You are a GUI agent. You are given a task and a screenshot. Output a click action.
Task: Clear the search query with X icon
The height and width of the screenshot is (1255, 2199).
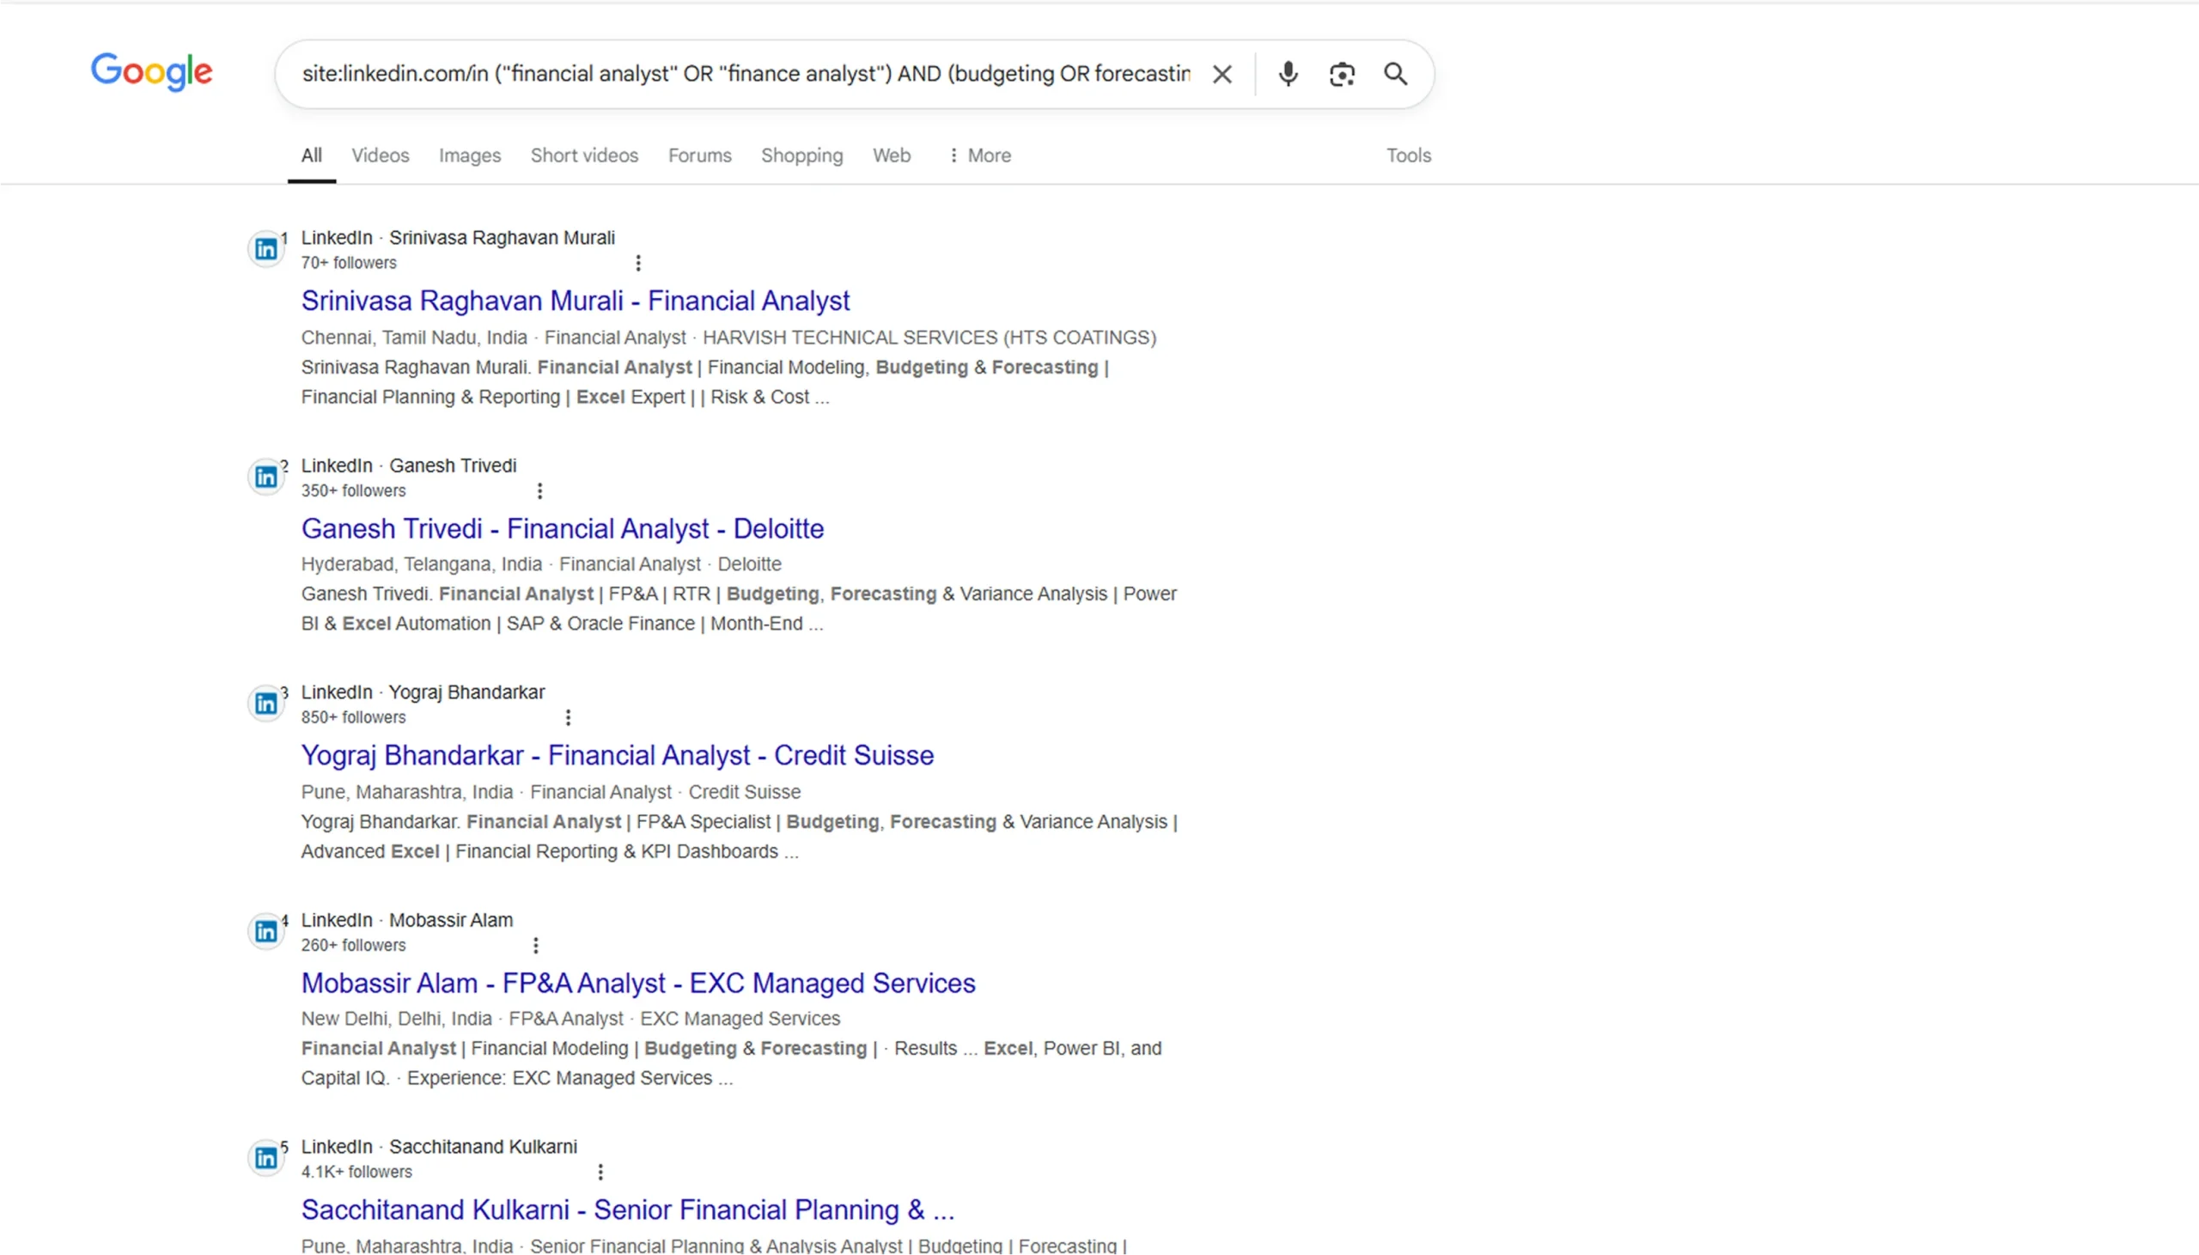1221,74
